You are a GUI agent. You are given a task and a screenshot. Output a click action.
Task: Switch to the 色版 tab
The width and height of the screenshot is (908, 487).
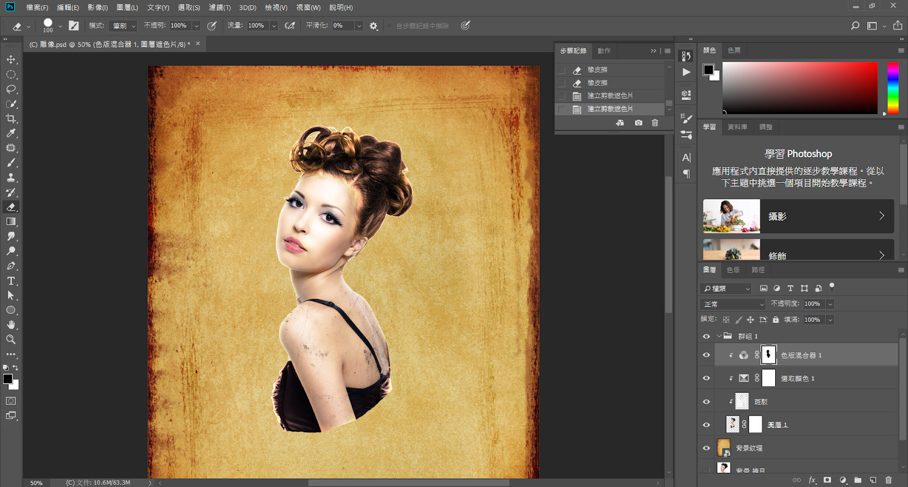(733, 270)
